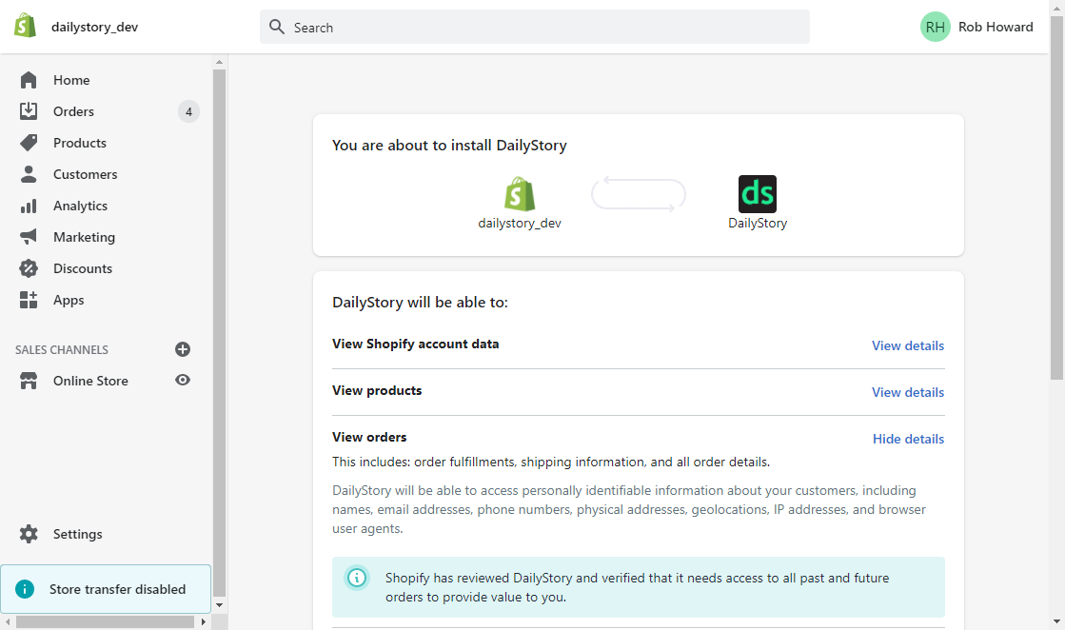Click the Store transfer disabled info icon
The image size is (1065, 630).
(25, 589)
